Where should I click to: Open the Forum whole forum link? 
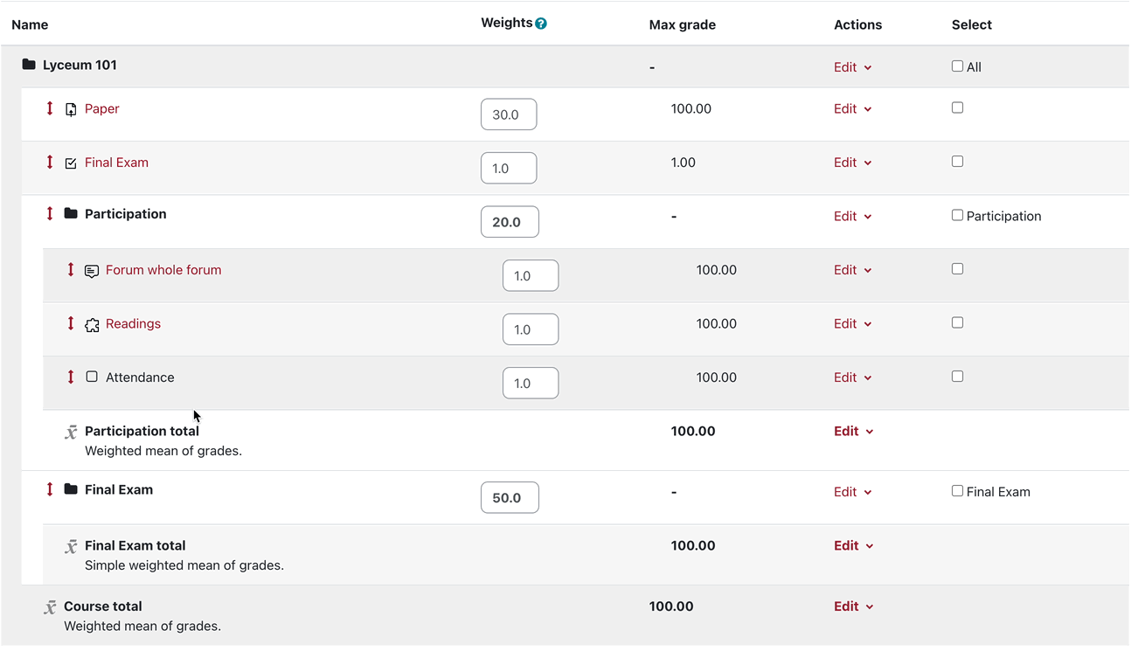pos(163,270)
